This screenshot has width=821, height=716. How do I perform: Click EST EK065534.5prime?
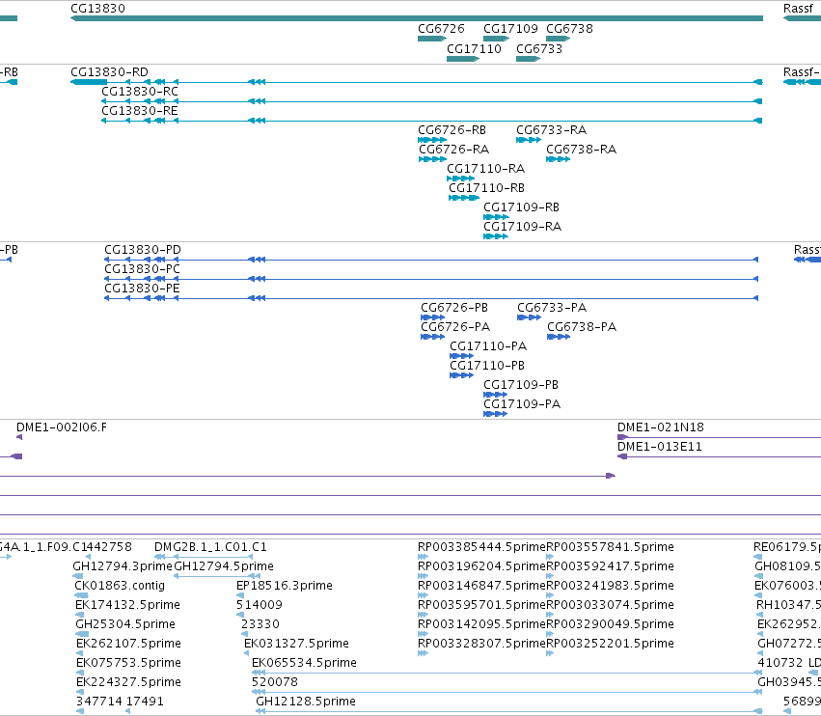(506, 673)
